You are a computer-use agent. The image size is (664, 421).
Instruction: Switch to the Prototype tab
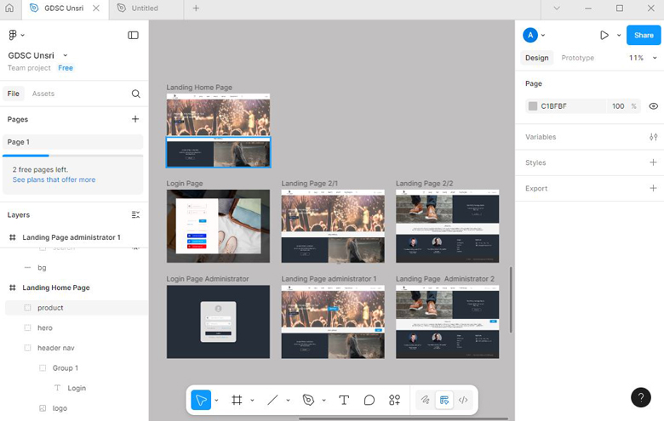(x=577, y=58)
